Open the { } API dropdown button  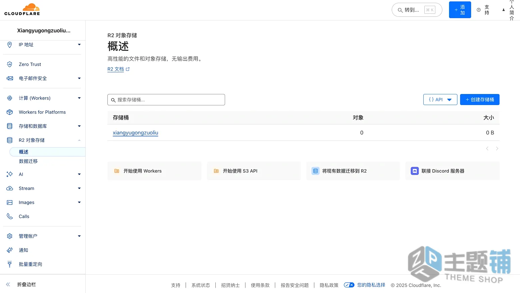(x=440, y=100)
